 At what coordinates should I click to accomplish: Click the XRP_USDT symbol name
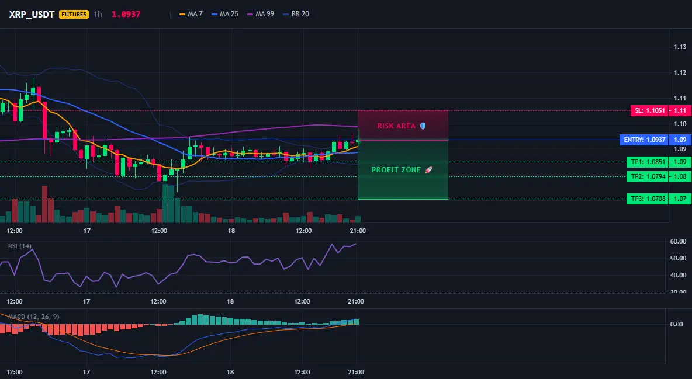32,14
